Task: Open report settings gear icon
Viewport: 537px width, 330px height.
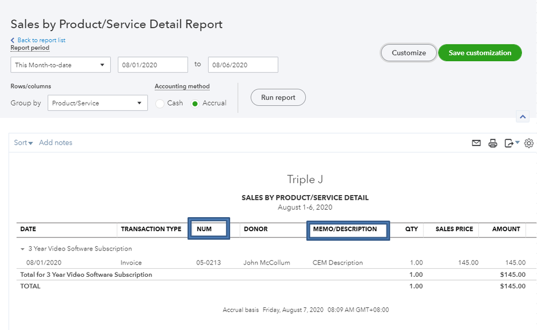Action: click(529, 143)
